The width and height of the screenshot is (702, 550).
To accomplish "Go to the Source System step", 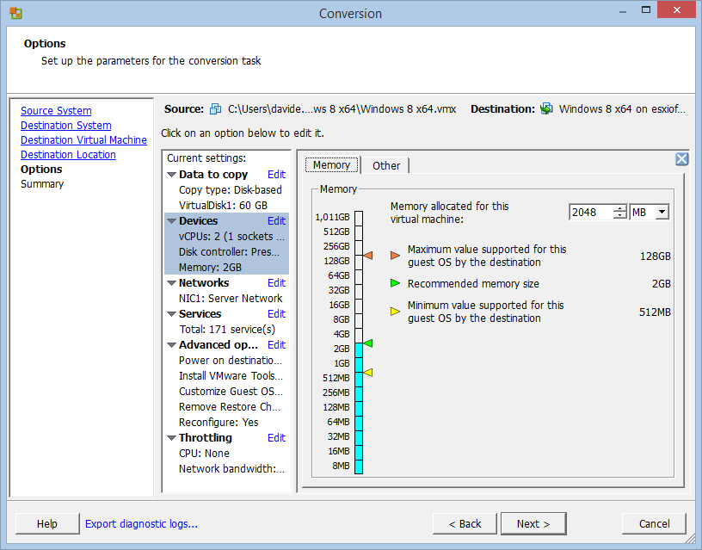I will (x=56, y=111).
